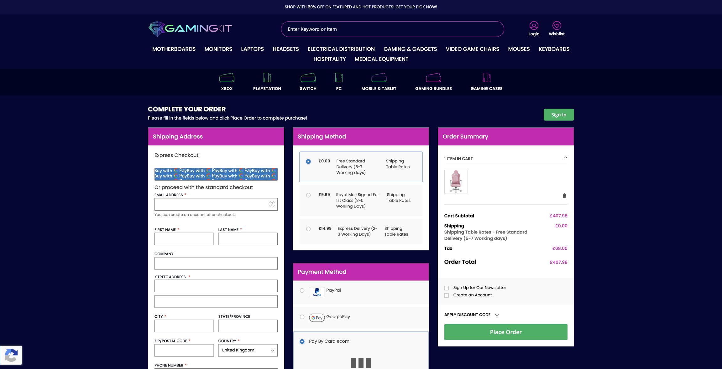Screen dimensions: 722x369
Task: Choose GooglePay payment method
Action: point(302,317)
